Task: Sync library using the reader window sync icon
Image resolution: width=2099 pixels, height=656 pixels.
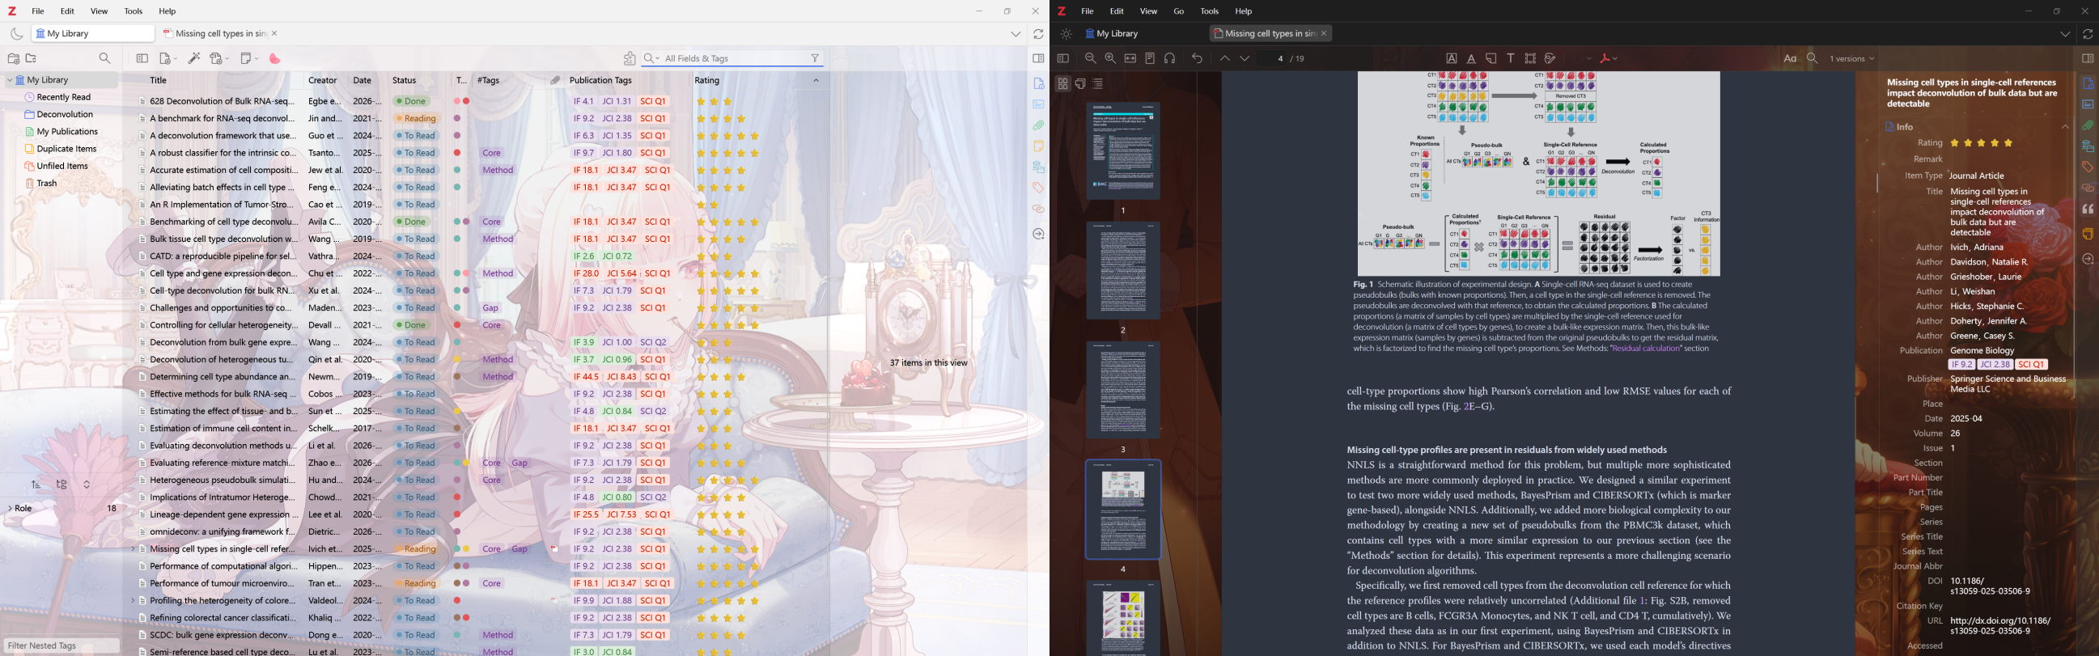Action: pos(2088,34)
